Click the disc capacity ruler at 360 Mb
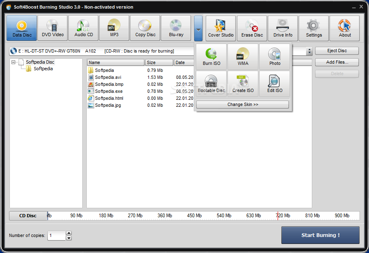The height and width of the screenshot is (253, 369). click(x=165, y=216)
